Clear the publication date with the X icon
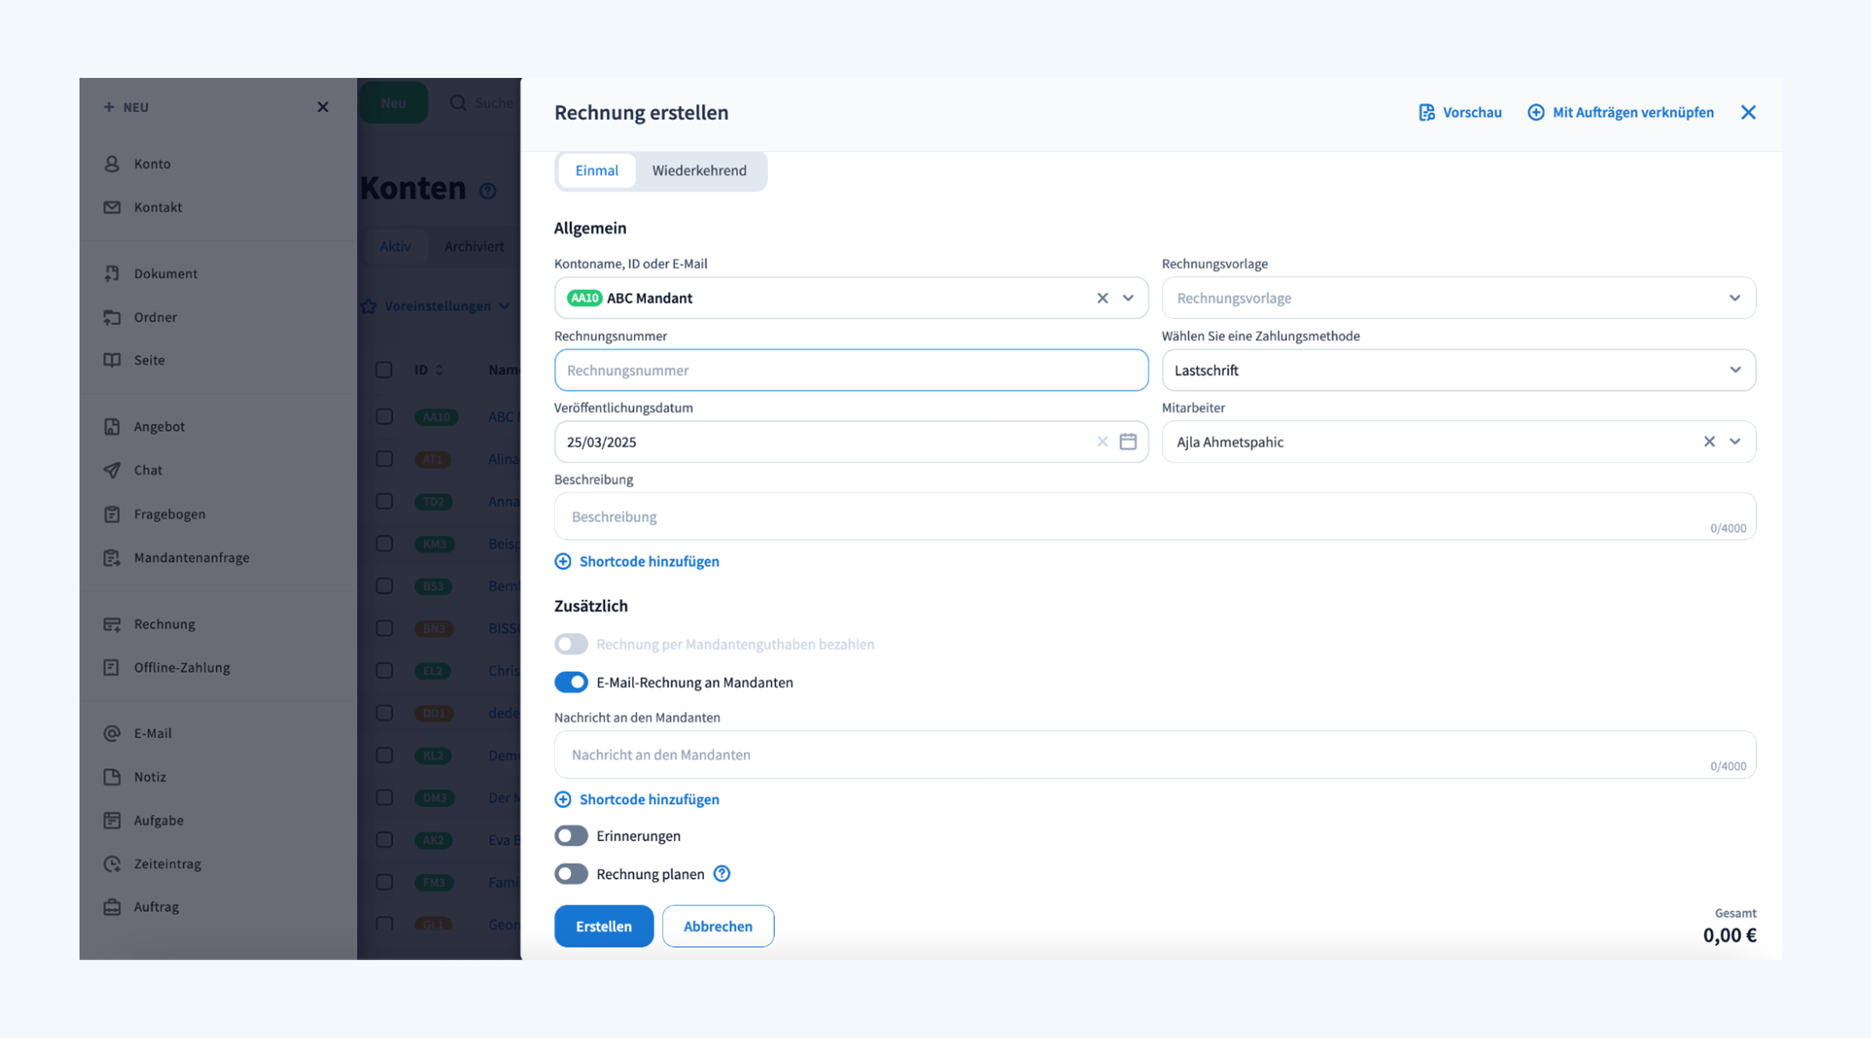The height and width of the screenshot is (1038, 1871). pos(1102,442)
